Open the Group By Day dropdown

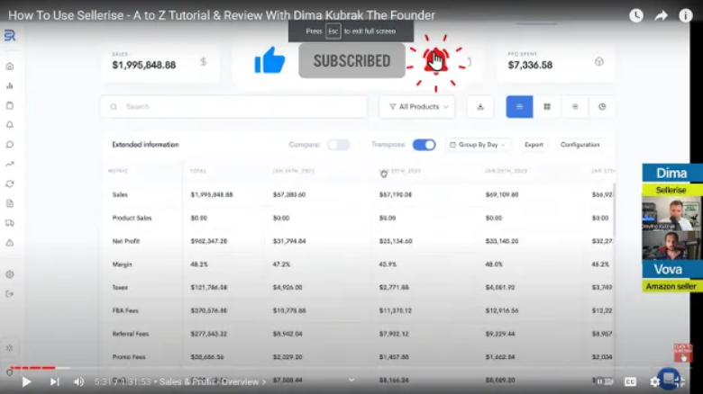pyautogui.click(x=478, y=145)
